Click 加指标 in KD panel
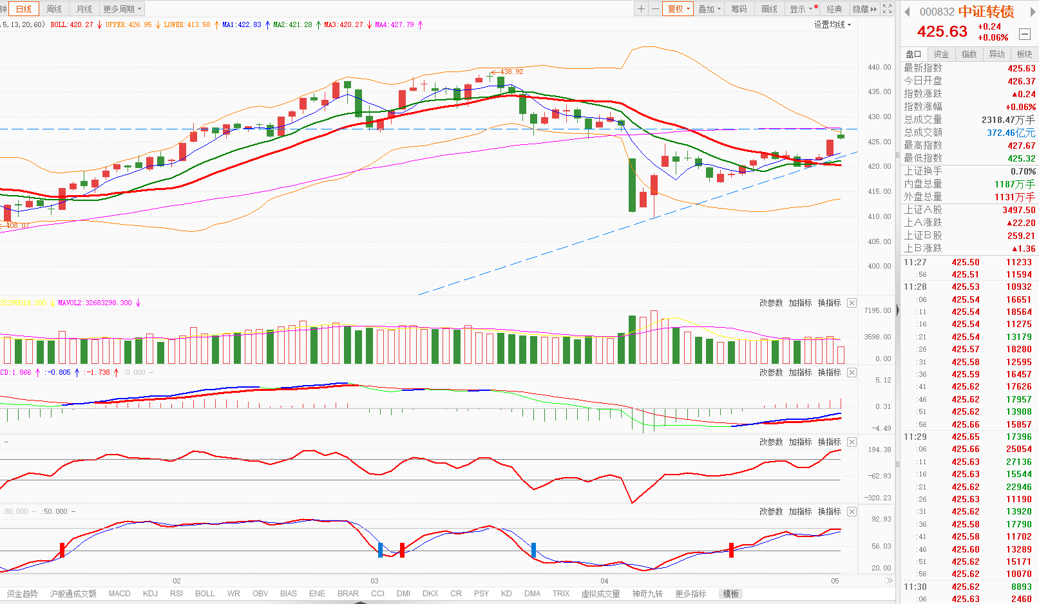This screenshot has width=1039, height=604. (x=800, y=511)
